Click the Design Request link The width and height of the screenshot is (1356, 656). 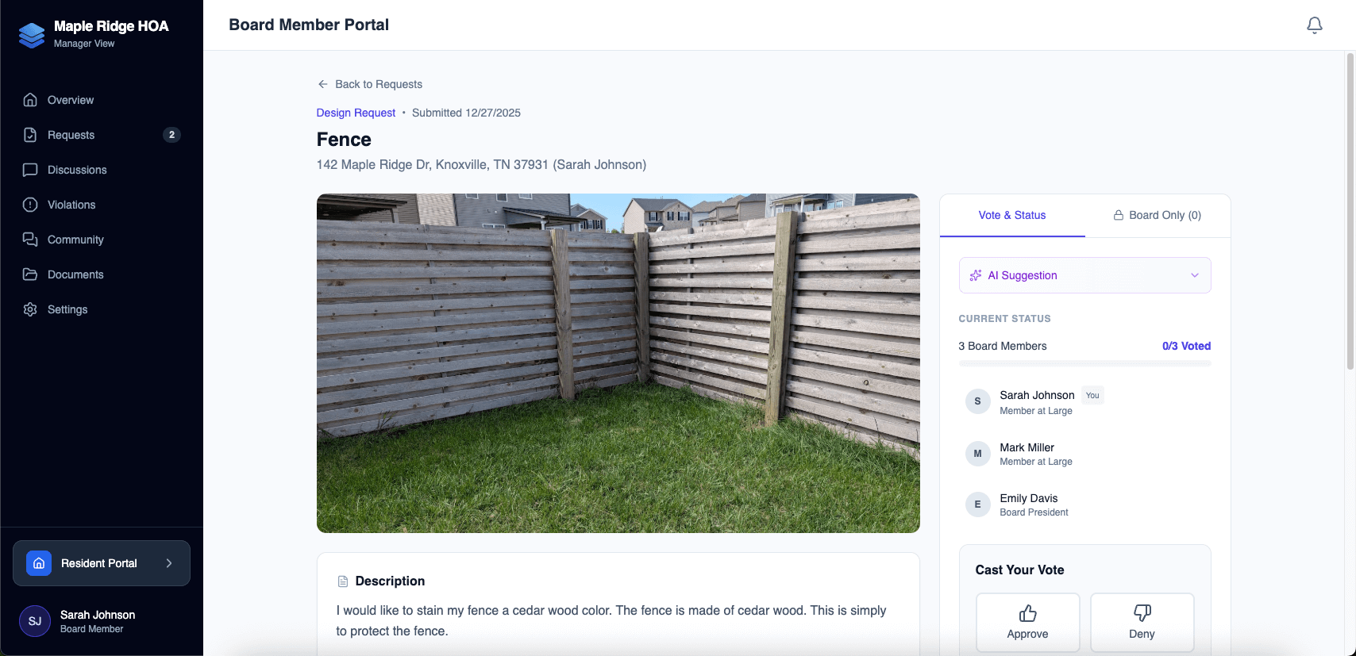[356, 113]
